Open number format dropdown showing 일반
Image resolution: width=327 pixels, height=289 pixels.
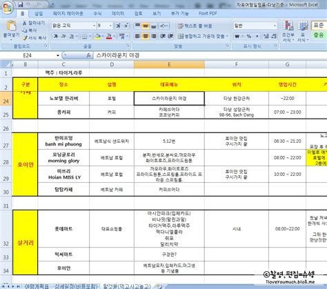255,26
